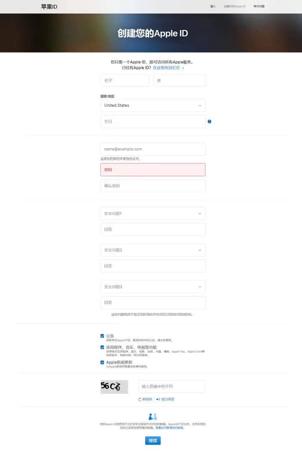Screen dimensions: 302x466
Task: Open the United States country dropdown
Action: point(153,105)
